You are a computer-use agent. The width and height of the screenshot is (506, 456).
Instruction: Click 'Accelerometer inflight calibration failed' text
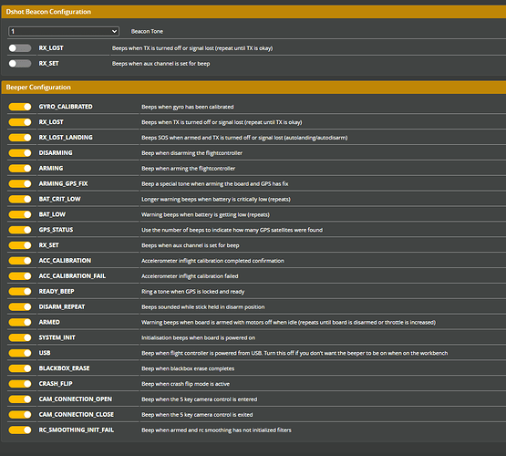pos(190,276)
